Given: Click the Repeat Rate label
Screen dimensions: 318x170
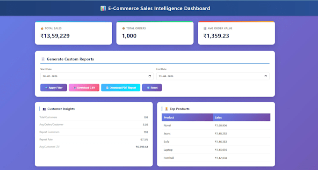Looking at the screenshot, I should pos(46,140).
